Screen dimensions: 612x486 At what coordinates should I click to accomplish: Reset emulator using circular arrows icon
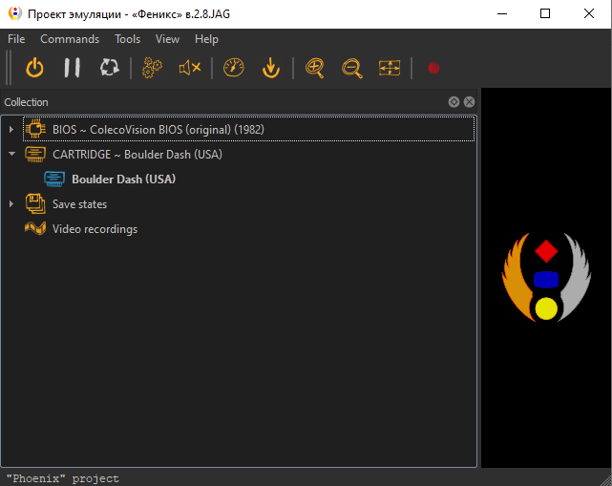click(109, 68)
